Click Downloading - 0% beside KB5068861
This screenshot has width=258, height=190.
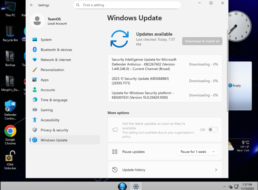pos(203,81)
